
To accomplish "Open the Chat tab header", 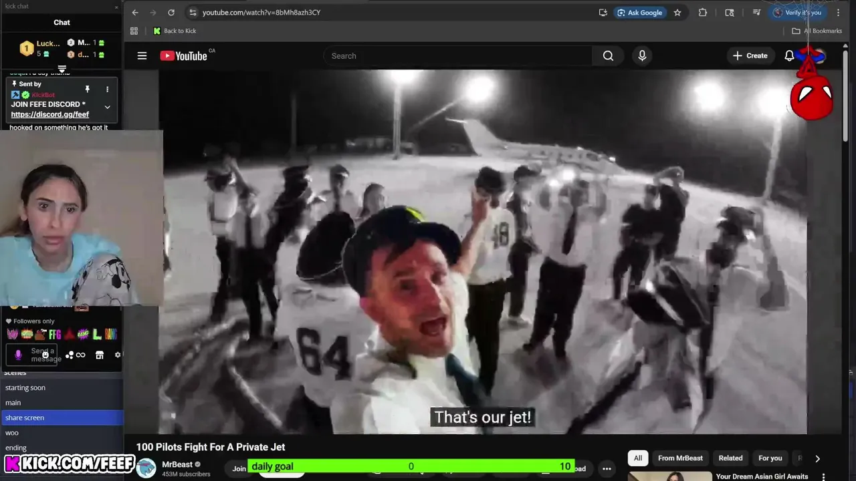I will [x=62, y=22].
